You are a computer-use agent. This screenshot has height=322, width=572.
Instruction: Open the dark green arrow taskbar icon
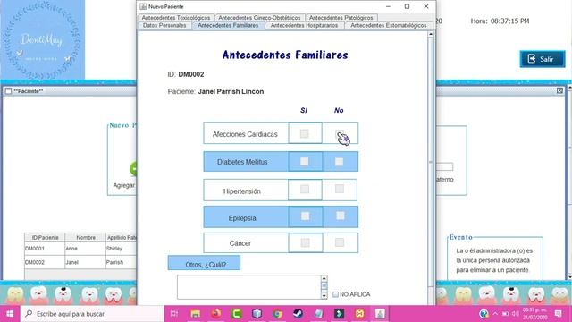click(340, 314)
